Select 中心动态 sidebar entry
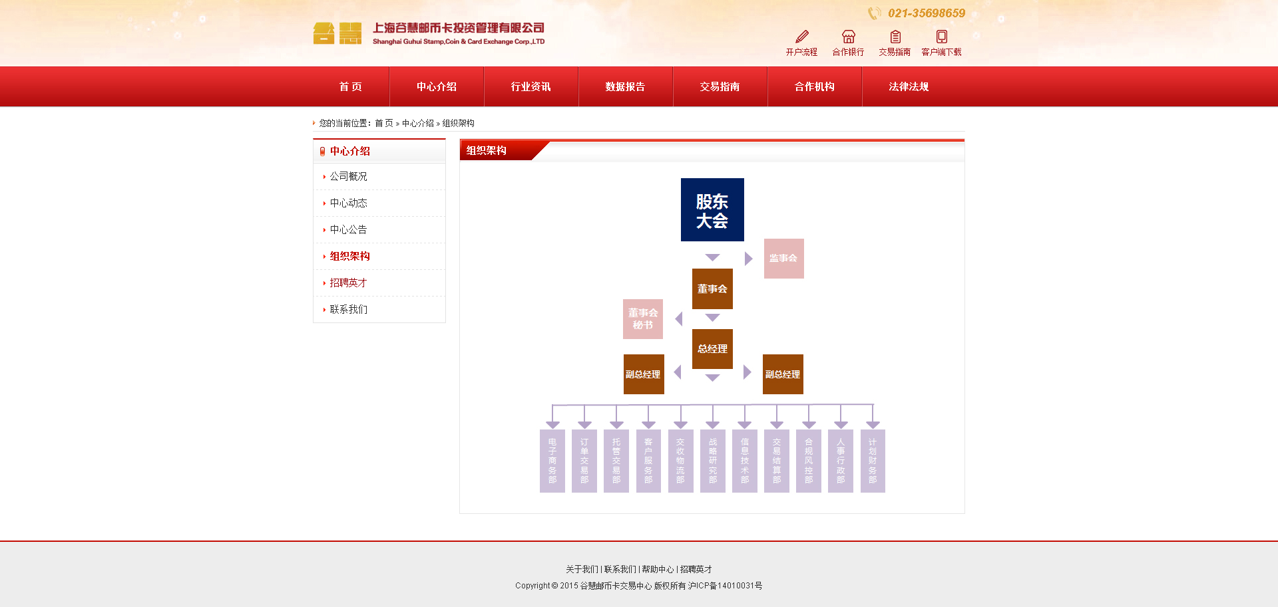The image size is (1278, 607). pyautogui.click(x=348, y=203)
